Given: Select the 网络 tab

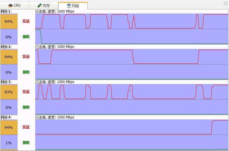Looking at the screenshot, I should tap(73, 6).
